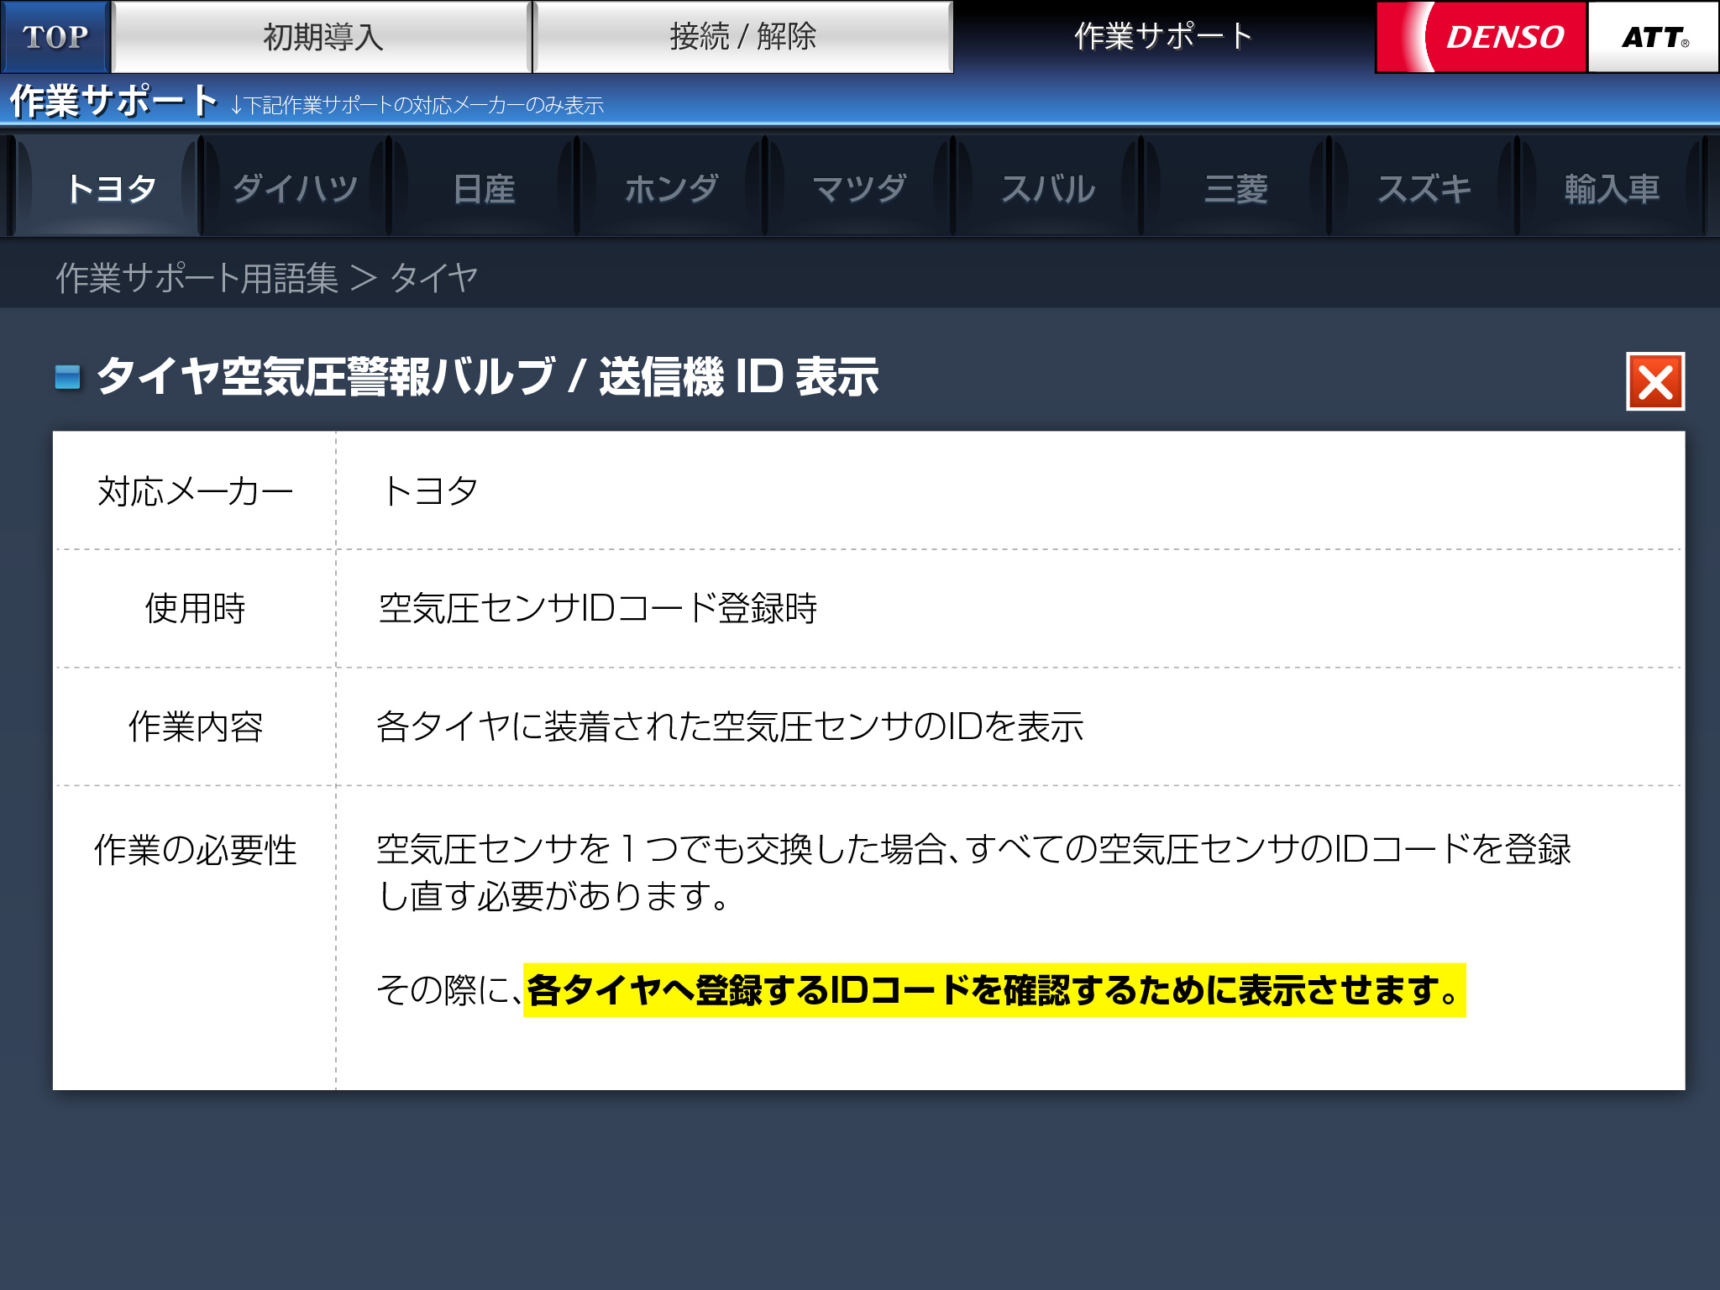The width and height of the screenshot is (1720, 1290).
Task: Switch to the スバル maker tab
Action: tap(1048, 188)
